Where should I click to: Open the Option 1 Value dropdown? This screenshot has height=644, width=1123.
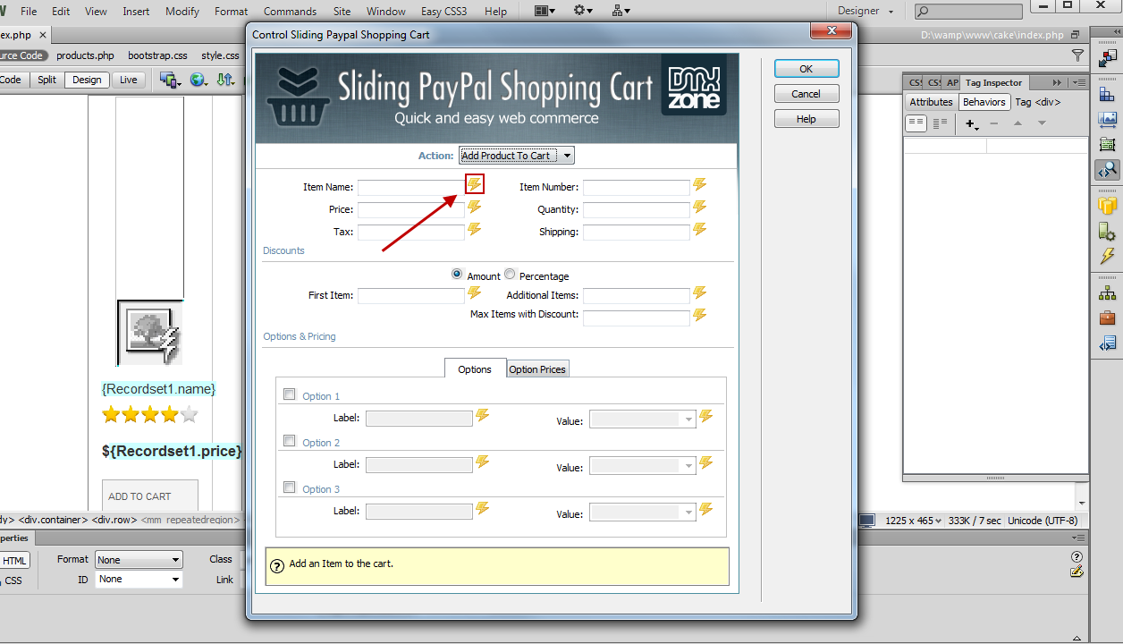click(643, 419)
